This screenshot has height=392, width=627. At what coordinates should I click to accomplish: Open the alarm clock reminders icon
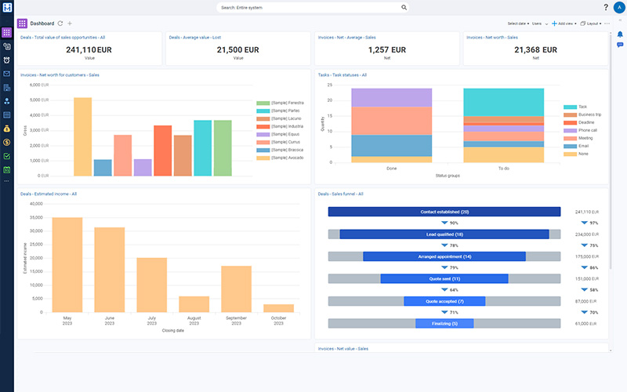(7, 60)
